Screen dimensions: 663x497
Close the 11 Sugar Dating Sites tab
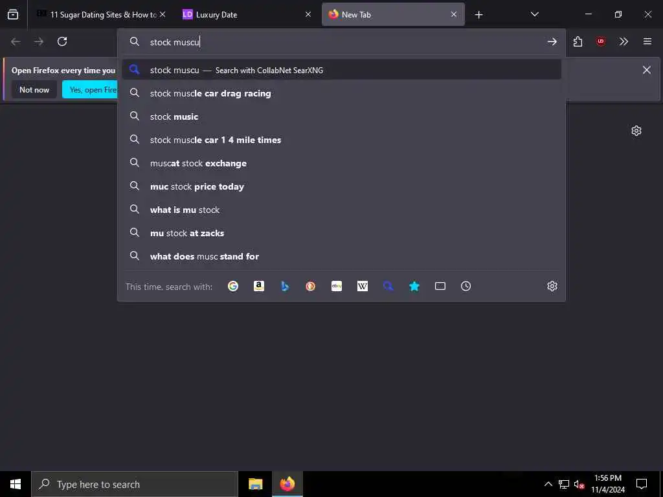coord(163,14)
